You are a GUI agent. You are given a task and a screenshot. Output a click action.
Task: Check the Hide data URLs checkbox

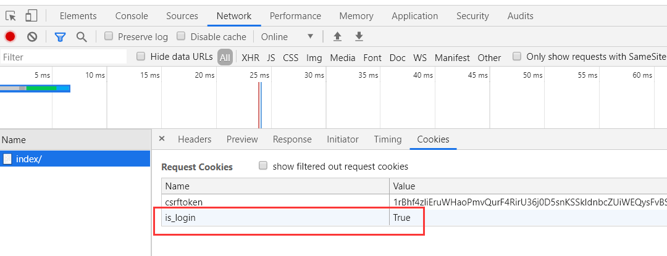141,56
